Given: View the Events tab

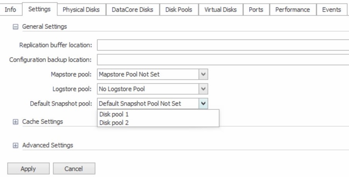Looking at the screenshot, I should pyautogui.click(x=331, y=10).
